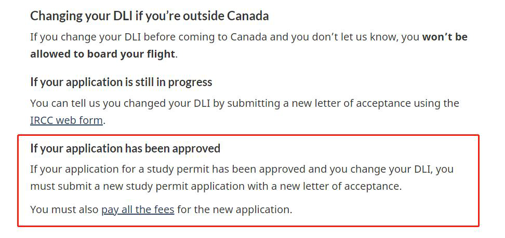Image resolution: width=505 pixels, height=238 pixels.
Task: Click the "If your application has been approved" heading
Action: pyautogui.click(x=125, y=148)
